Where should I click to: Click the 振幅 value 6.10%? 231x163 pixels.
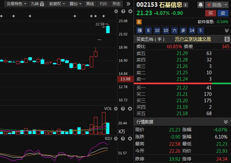click(x=221, y=137)
